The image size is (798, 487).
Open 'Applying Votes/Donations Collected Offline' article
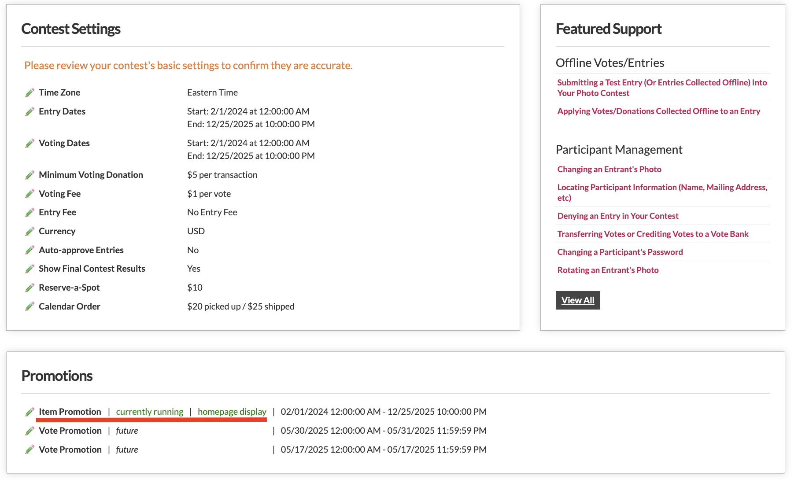(658, 111)
